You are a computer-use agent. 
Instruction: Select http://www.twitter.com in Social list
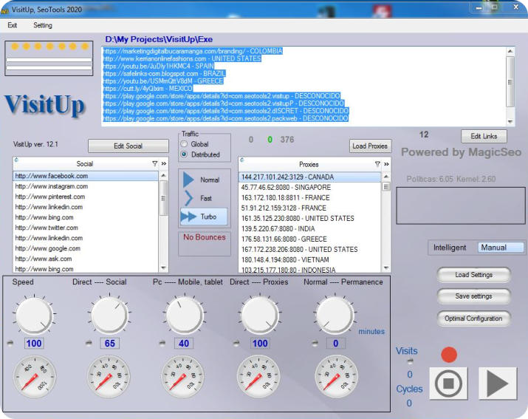tap(86, 228)
